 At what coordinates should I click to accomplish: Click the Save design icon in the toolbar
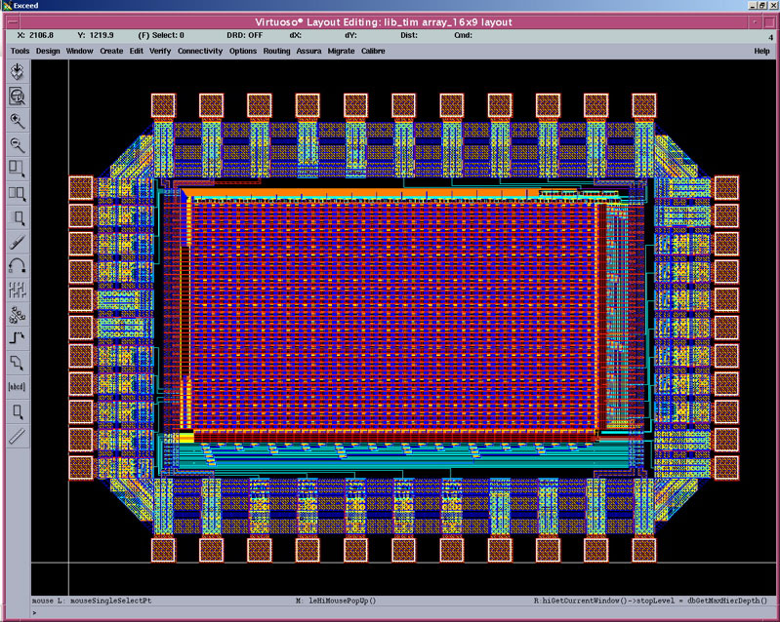17,71
